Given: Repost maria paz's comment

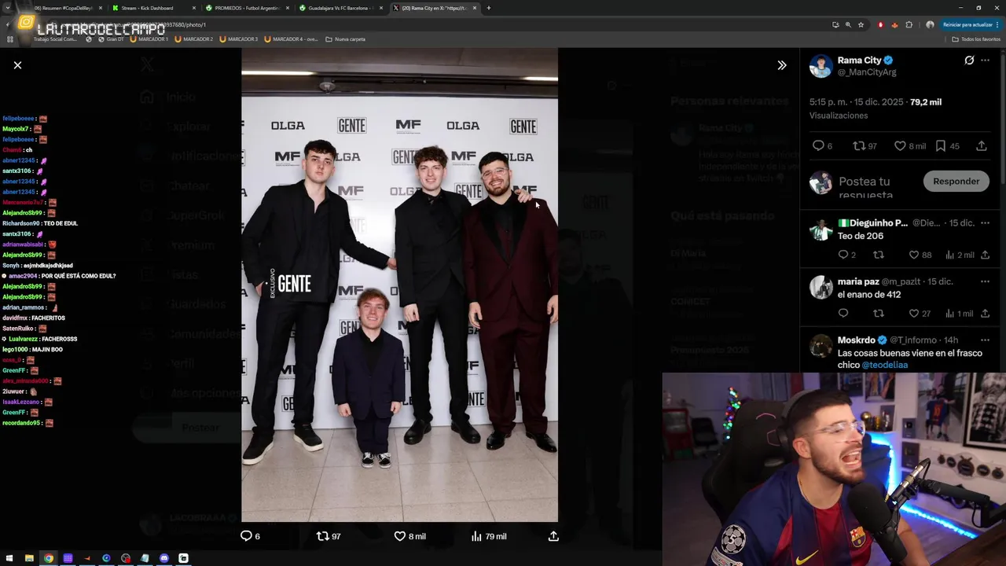Looking at the screenshot, I should [x=879, y=314].
